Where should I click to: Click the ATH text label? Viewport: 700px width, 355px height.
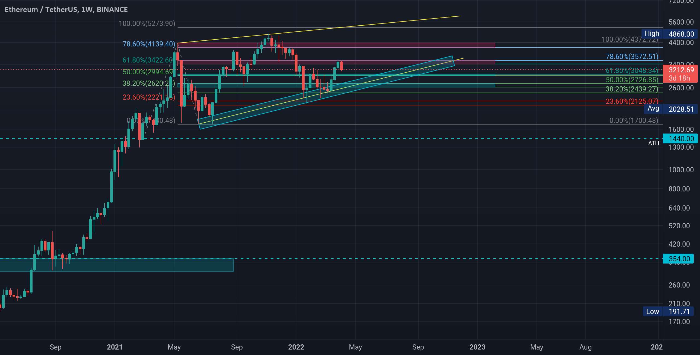point(654,143)
